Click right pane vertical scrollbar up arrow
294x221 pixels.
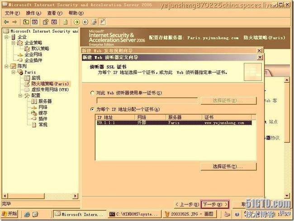pyautogui.click(x=287, y=80)
